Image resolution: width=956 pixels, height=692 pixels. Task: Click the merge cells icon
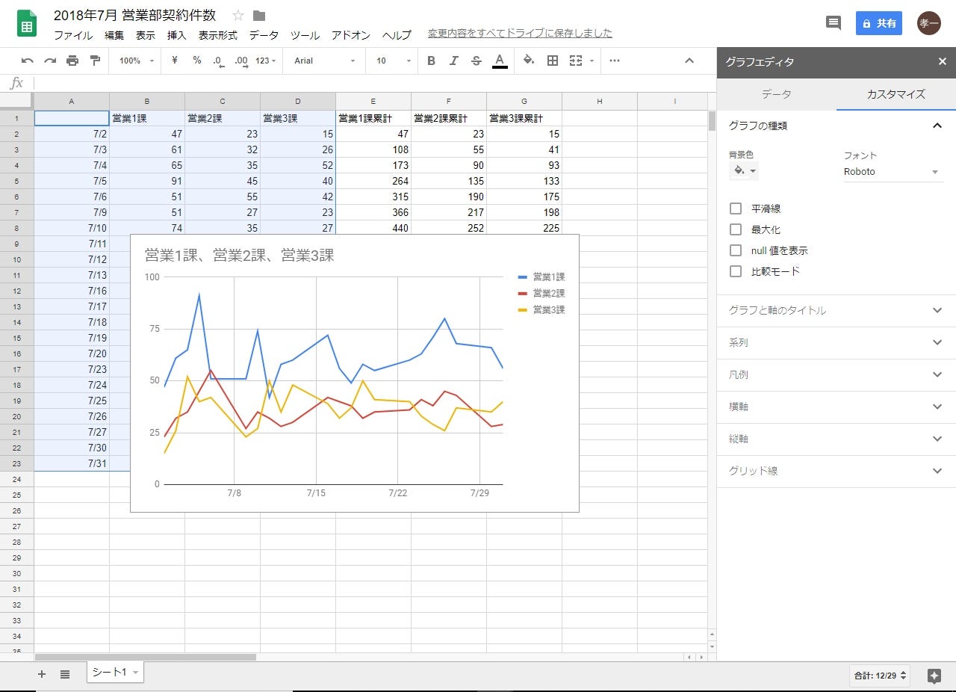[576, 61]
